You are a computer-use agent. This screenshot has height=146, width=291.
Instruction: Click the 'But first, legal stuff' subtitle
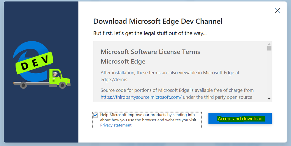click(150, 33)
